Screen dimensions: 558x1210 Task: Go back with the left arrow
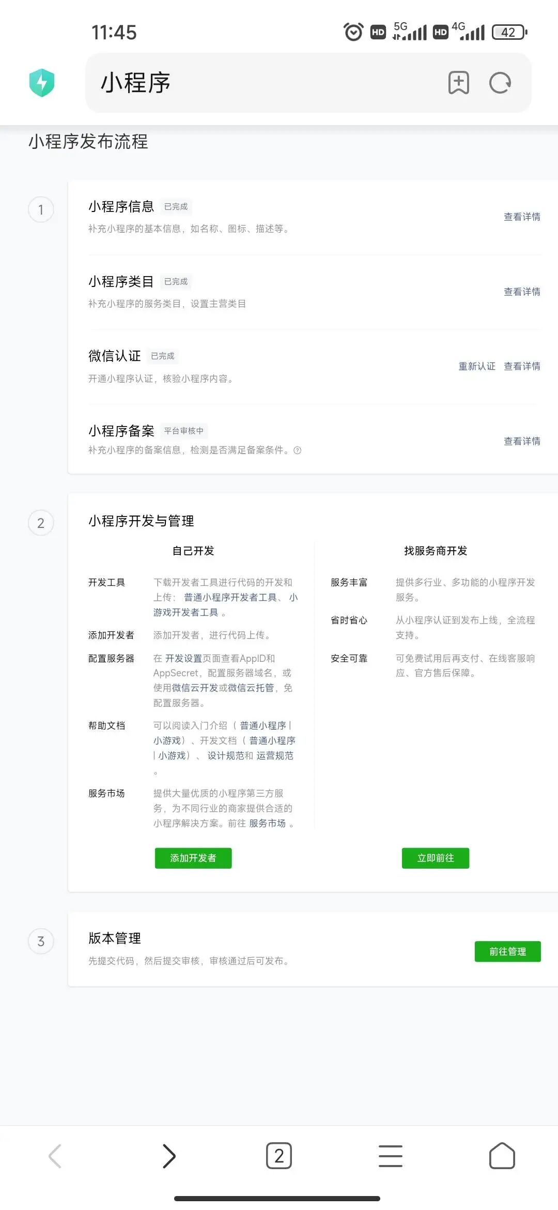pyautogui.click(x=55, y=1156)
